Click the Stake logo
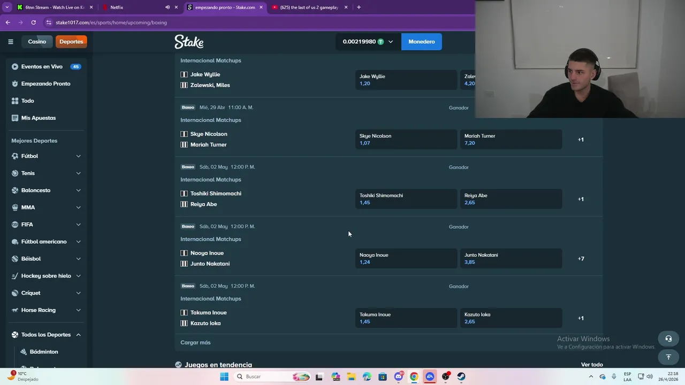Image resolution: width=685 pixels, height=385 pixels. click(x=189, y=42)
